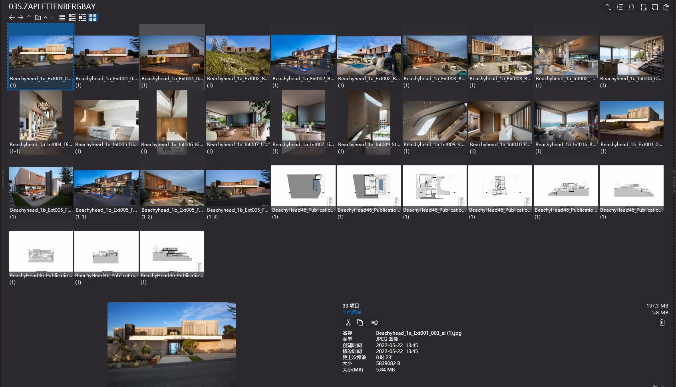Click the 1 已选择 selection link
Screen dimensions: 676x387
[351, 312]
